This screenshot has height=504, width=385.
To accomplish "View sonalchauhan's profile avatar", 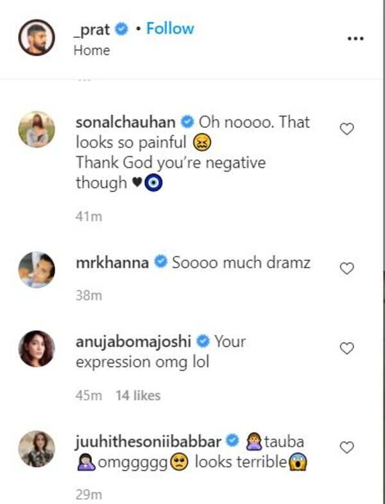I will click(37, 130).
